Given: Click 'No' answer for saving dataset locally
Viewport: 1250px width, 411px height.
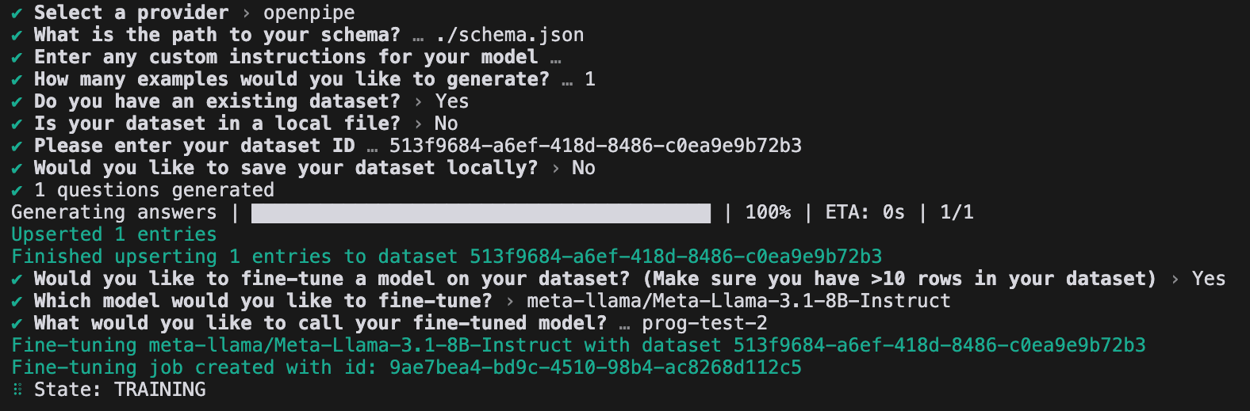Looking at the screenshot, I should coord(583,168).
